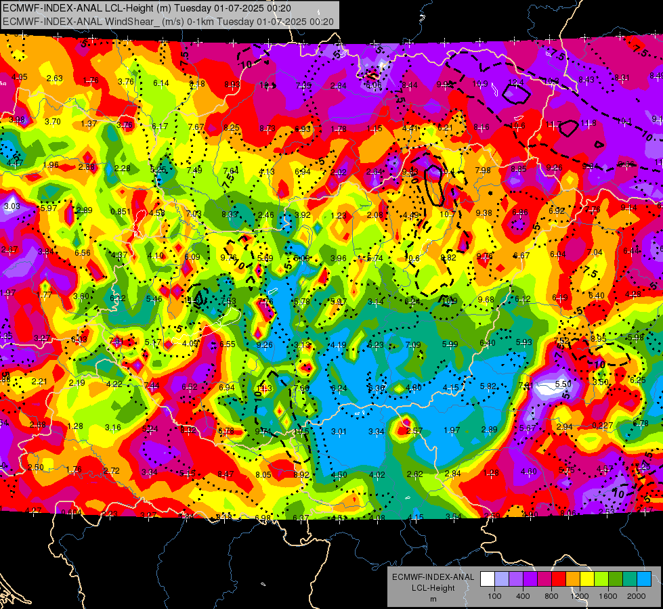Click the map value 4.50
This screenshot has height=609, width=663.
[x=339, y=474]
